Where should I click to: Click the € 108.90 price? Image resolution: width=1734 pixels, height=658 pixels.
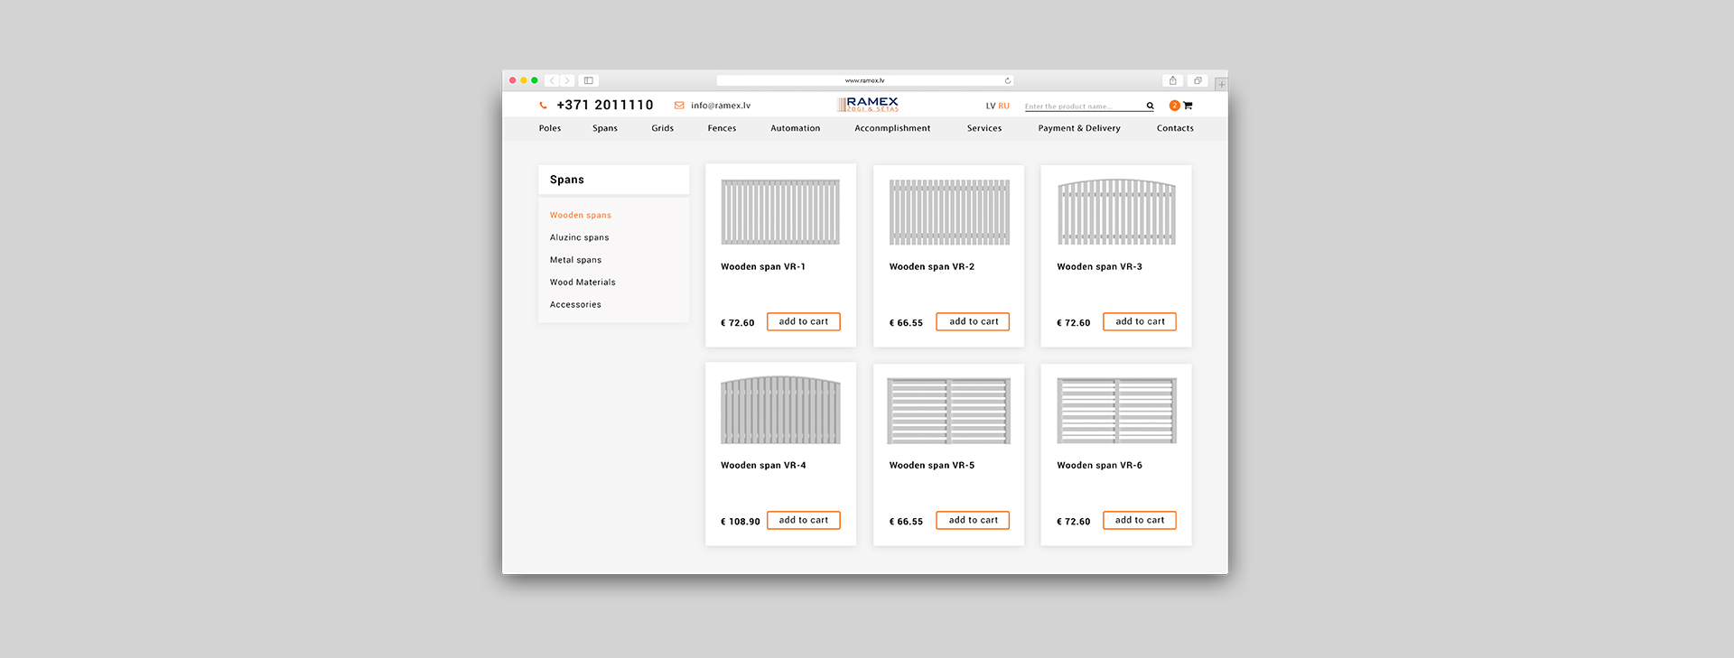coord(741,522)
